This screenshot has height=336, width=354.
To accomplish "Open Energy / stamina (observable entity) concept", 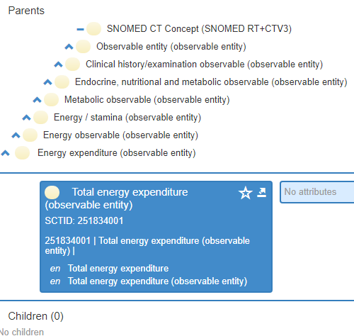I will click(x=127, y=118).
